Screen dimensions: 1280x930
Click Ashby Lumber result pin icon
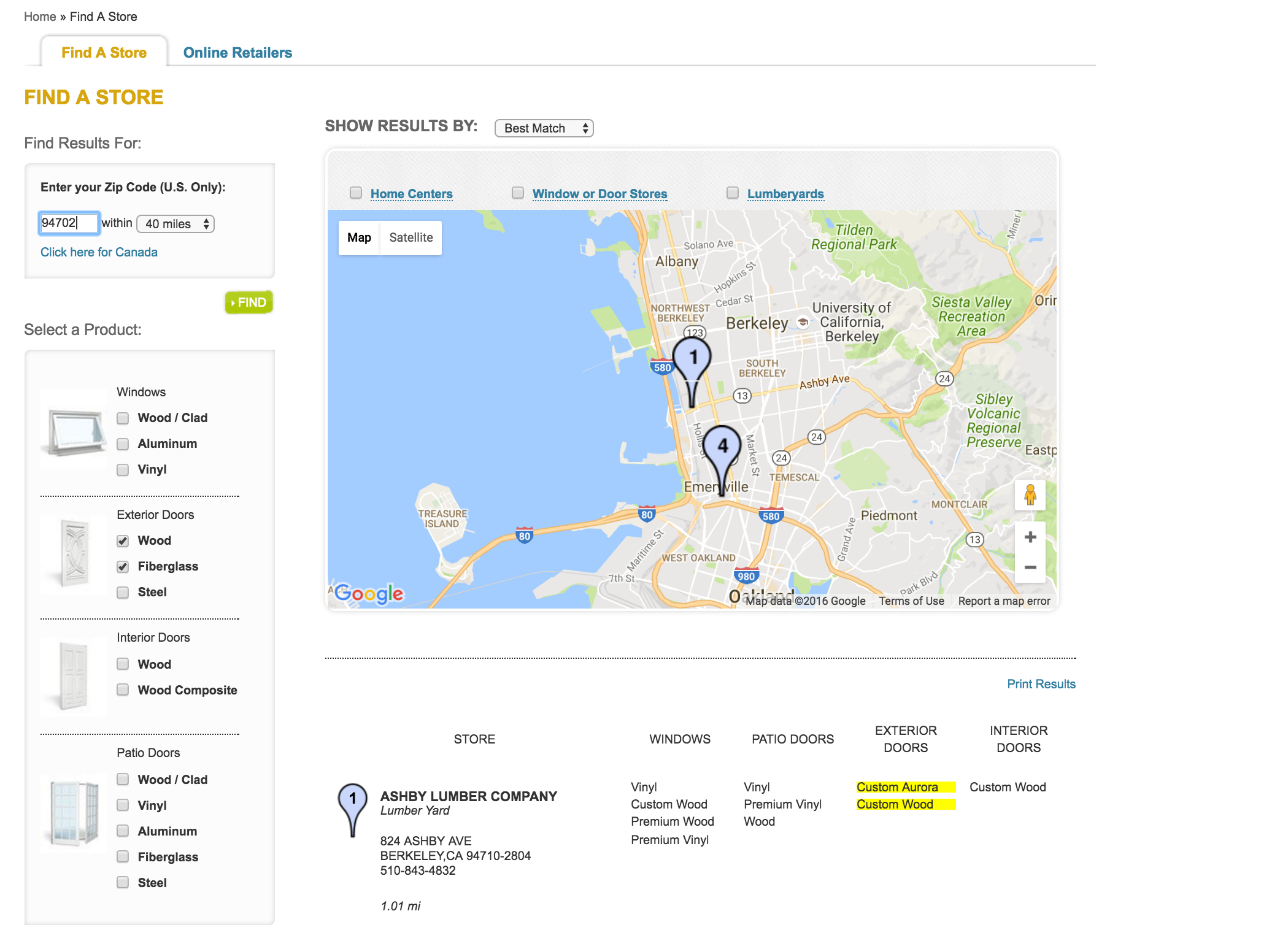[x=353, y=810]
